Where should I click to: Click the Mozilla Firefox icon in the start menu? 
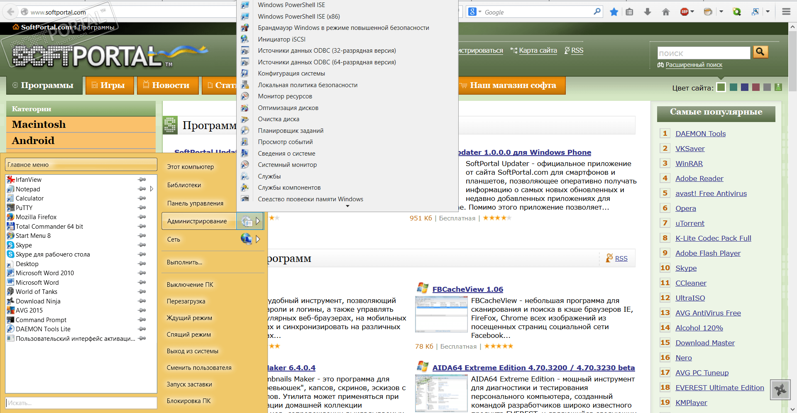11,217
